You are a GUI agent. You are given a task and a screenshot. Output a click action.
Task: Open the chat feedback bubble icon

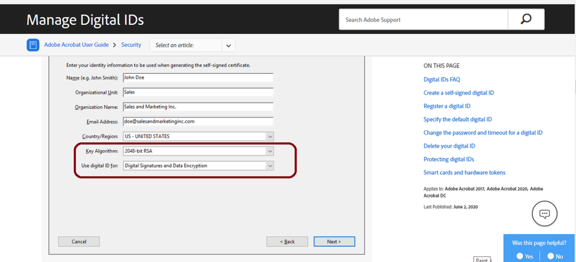click(x=544, y=214)
